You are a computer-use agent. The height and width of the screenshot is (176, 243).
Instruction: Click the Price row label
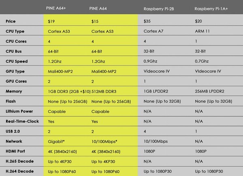click(12, 20)
